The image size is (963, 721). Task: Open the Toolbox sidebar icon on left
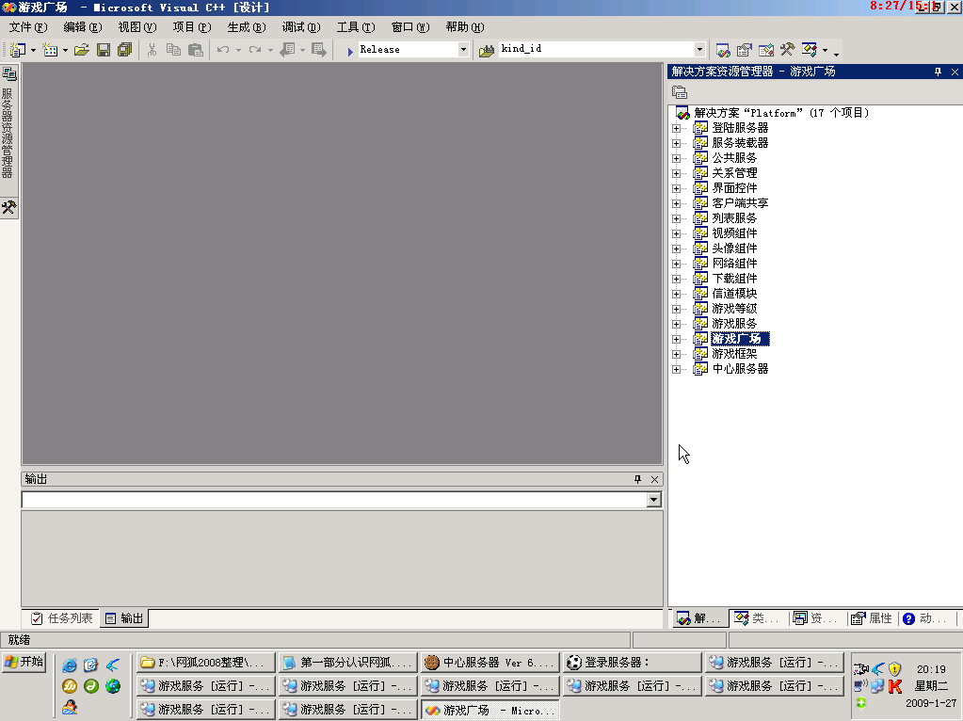pyautogui.click(x=8, y=208)
